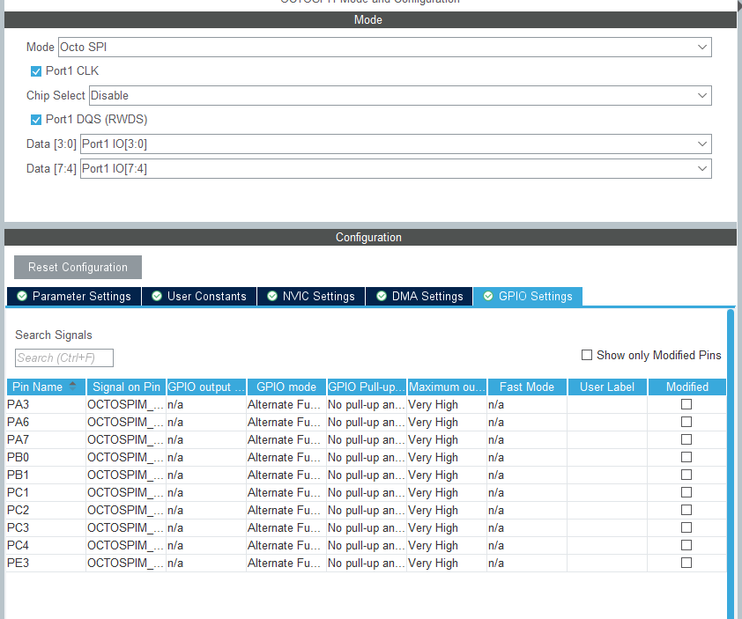Select the PA7 pin row
This screenshot has width=742, height=619.
pyautogui.click(x=367, y=439)
